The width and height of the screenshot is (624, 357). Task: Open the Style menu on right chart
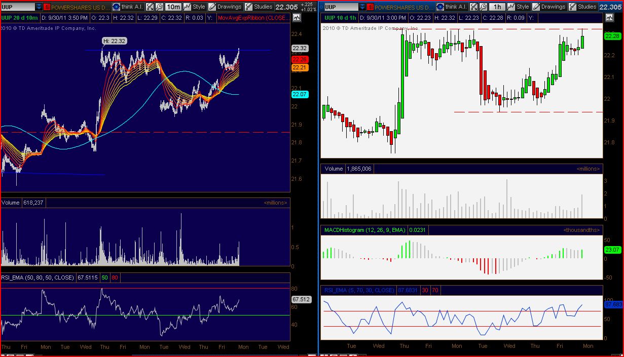point(518,7)
